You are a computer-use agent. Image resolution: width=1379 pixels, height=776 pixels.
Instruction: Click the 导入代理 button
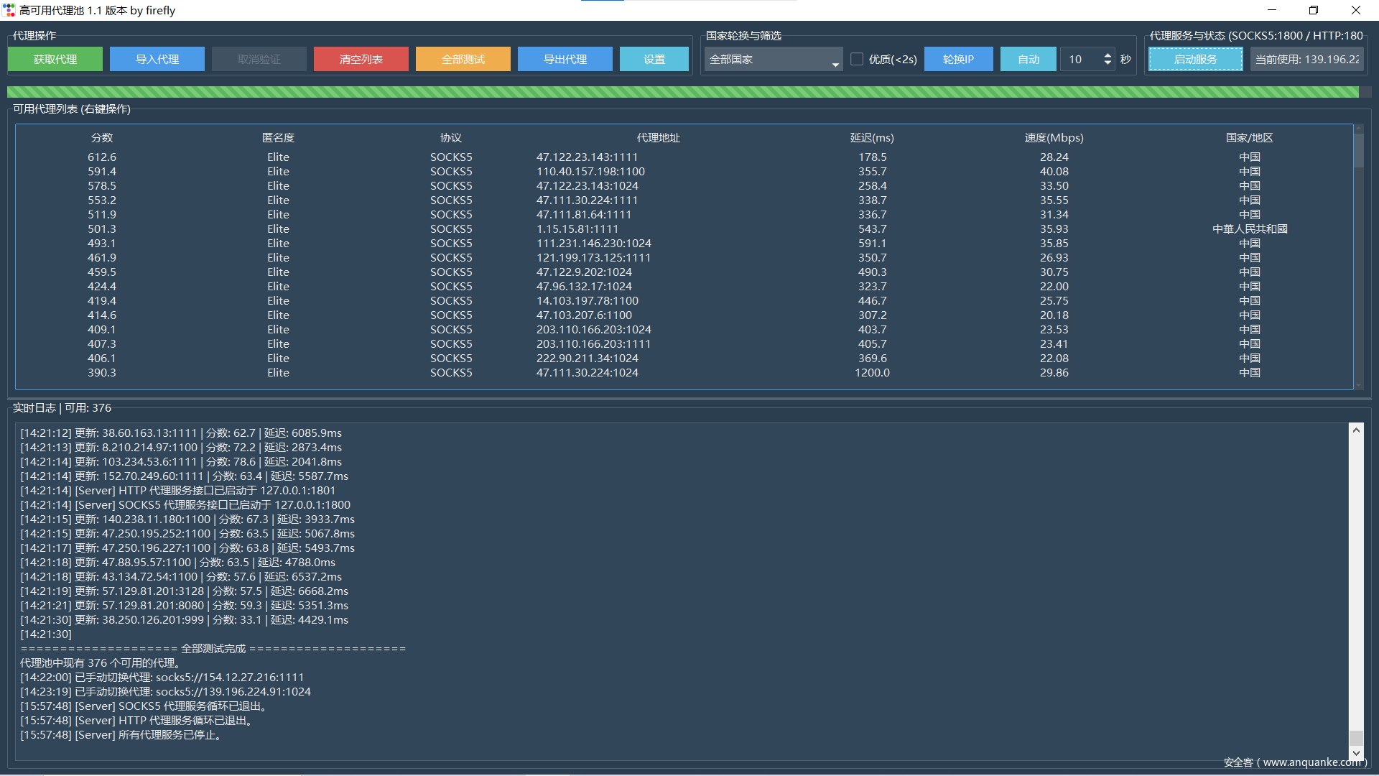pyautogui.click(x=157, y=60)
